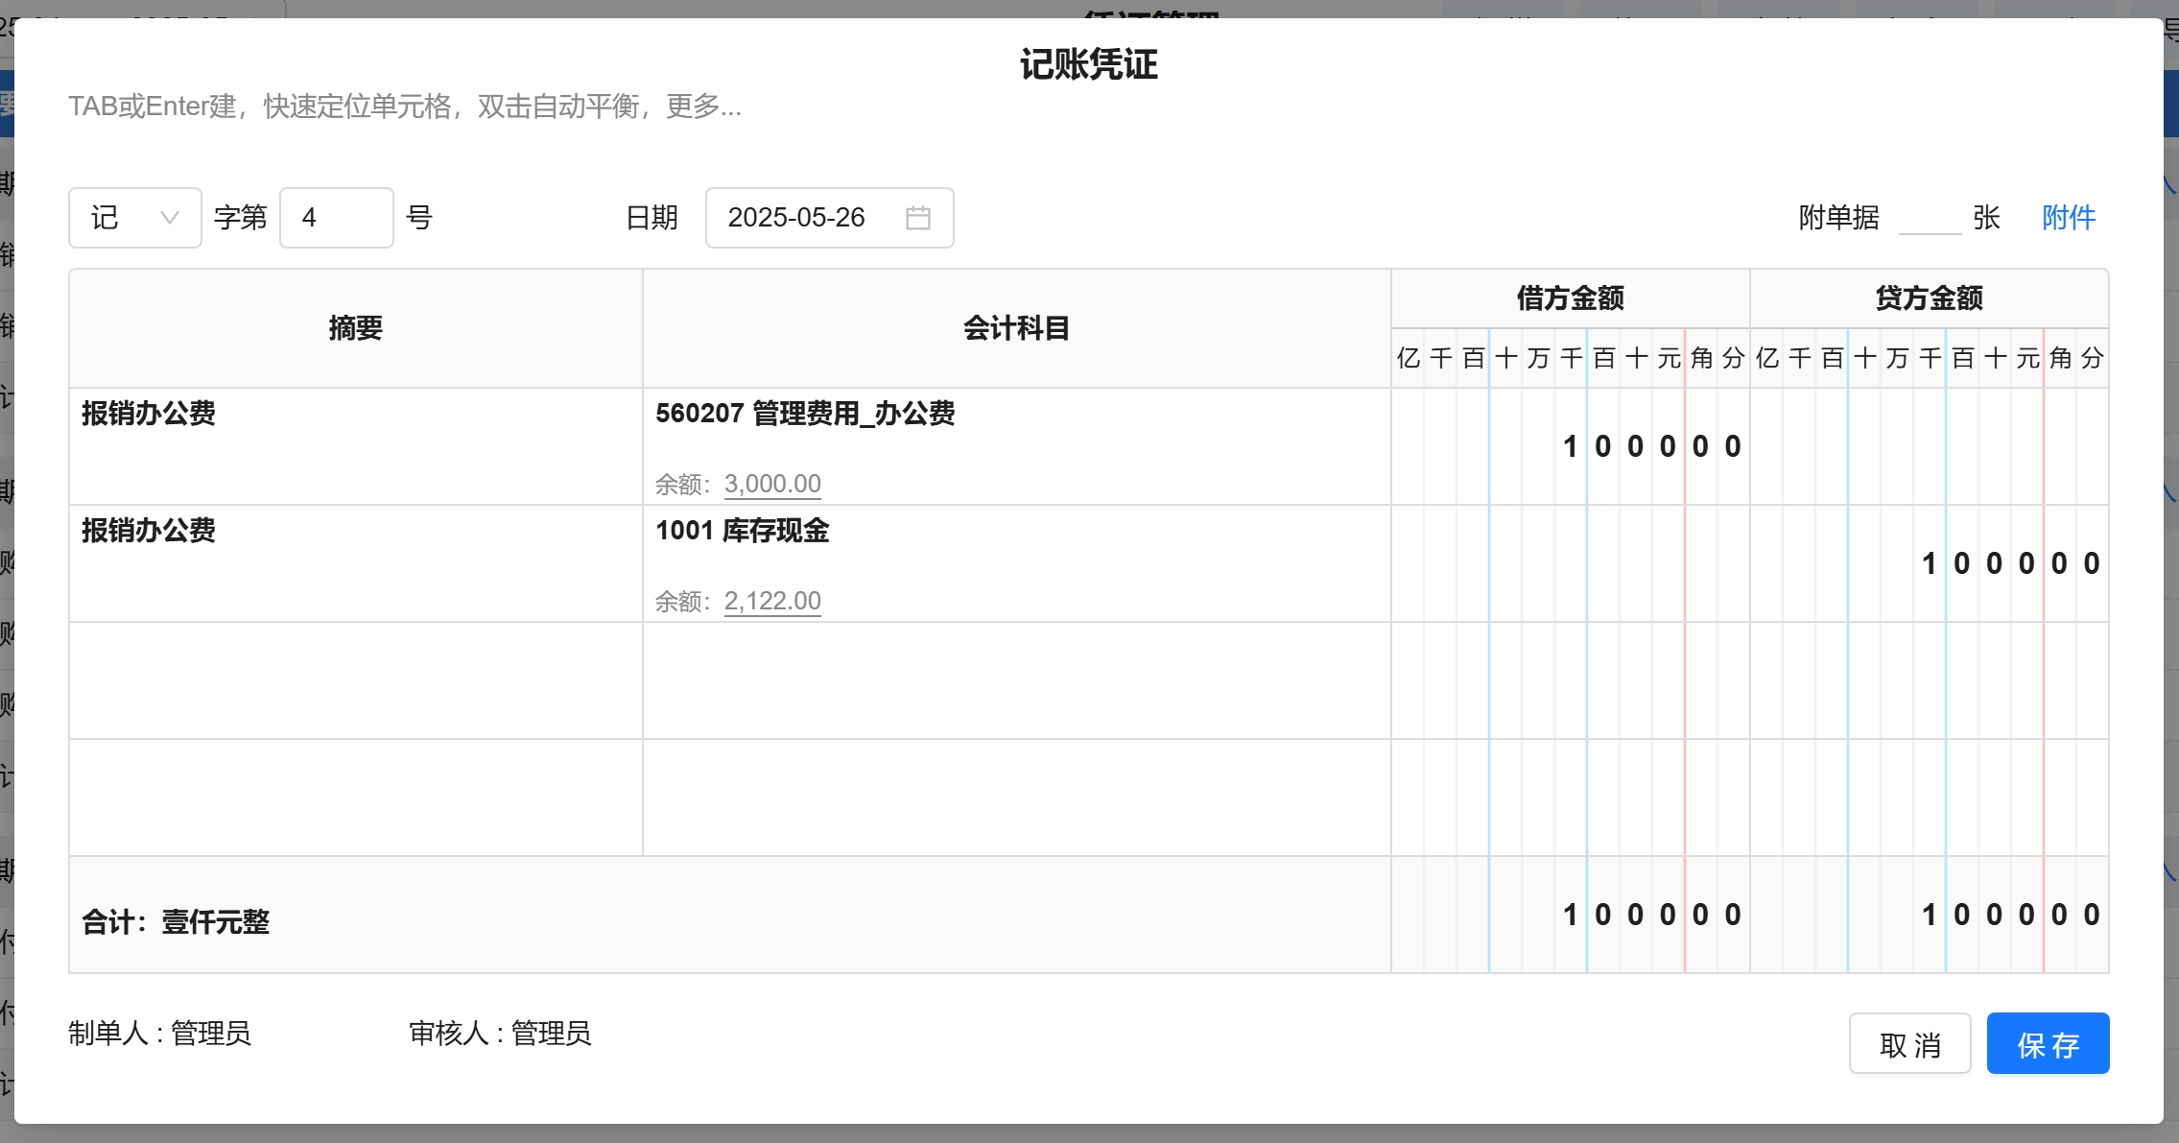Click the empty third row summary cell
Viewport: 2179px width, 1143px height.
pyautogui.click(x=355, y=680)
